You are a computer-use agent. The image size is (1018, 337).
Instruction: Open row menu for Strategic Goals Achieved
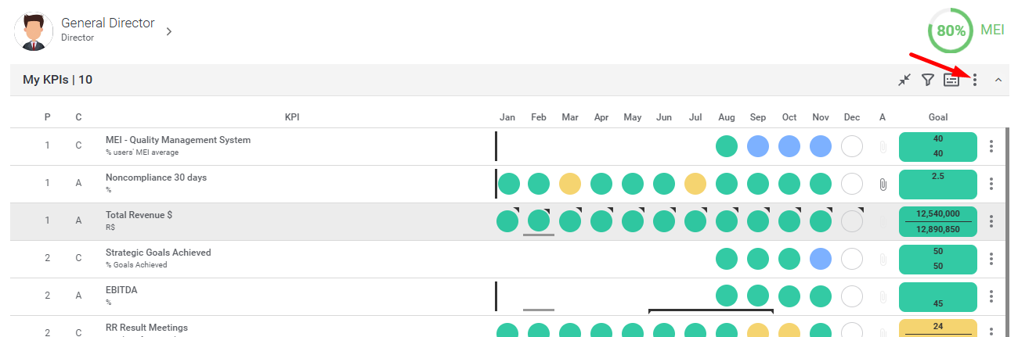click(991, 259)
